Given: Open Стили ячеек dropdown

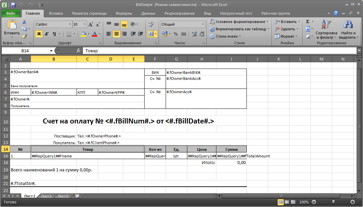Looking at the screenshot, I should coord(225,36).
